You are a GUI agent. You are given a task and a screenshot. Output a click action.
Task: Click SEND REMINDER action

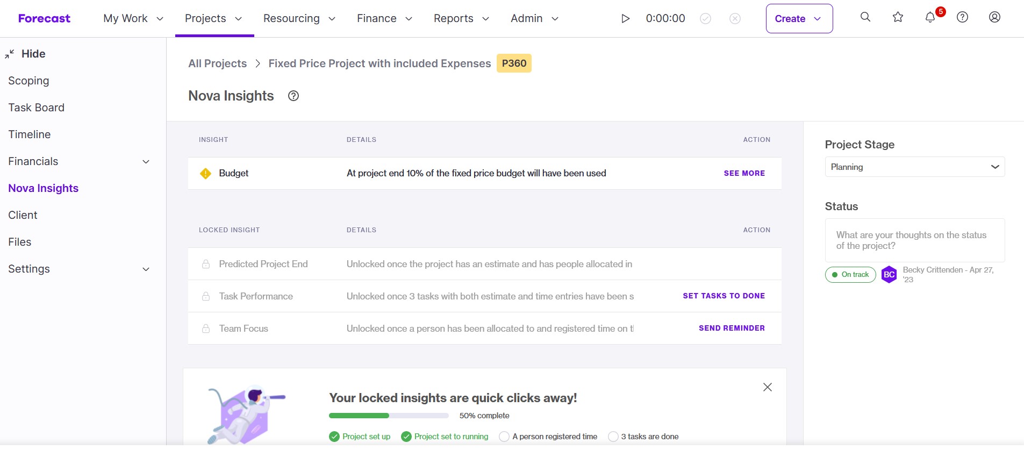point(732,328)
